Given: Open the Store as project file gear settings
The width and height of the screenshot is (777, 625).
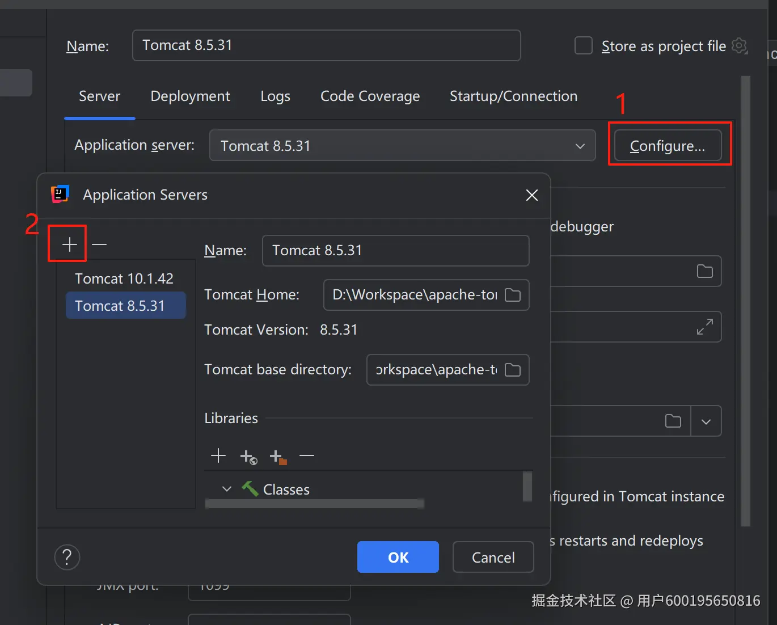Looking at the screenshot, I should (740, 45).
